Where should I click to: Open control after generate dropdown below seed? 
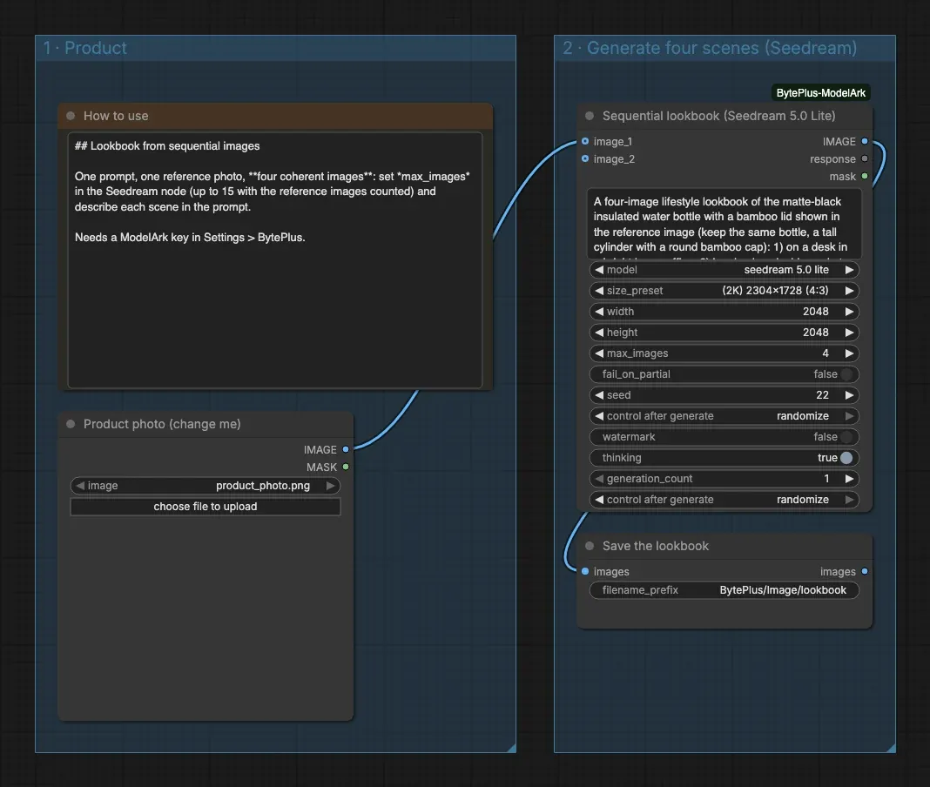pyautogui.click(x=724, y=416)
